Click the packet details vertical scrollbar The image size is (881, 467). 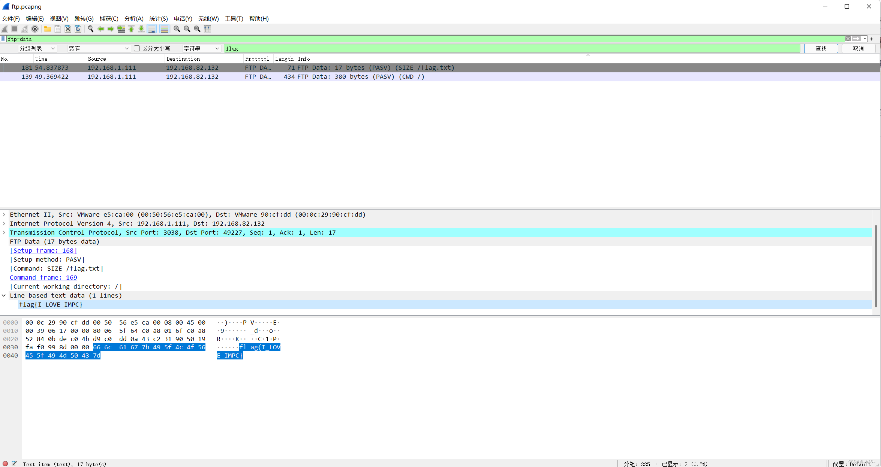(x=876, y=266)
